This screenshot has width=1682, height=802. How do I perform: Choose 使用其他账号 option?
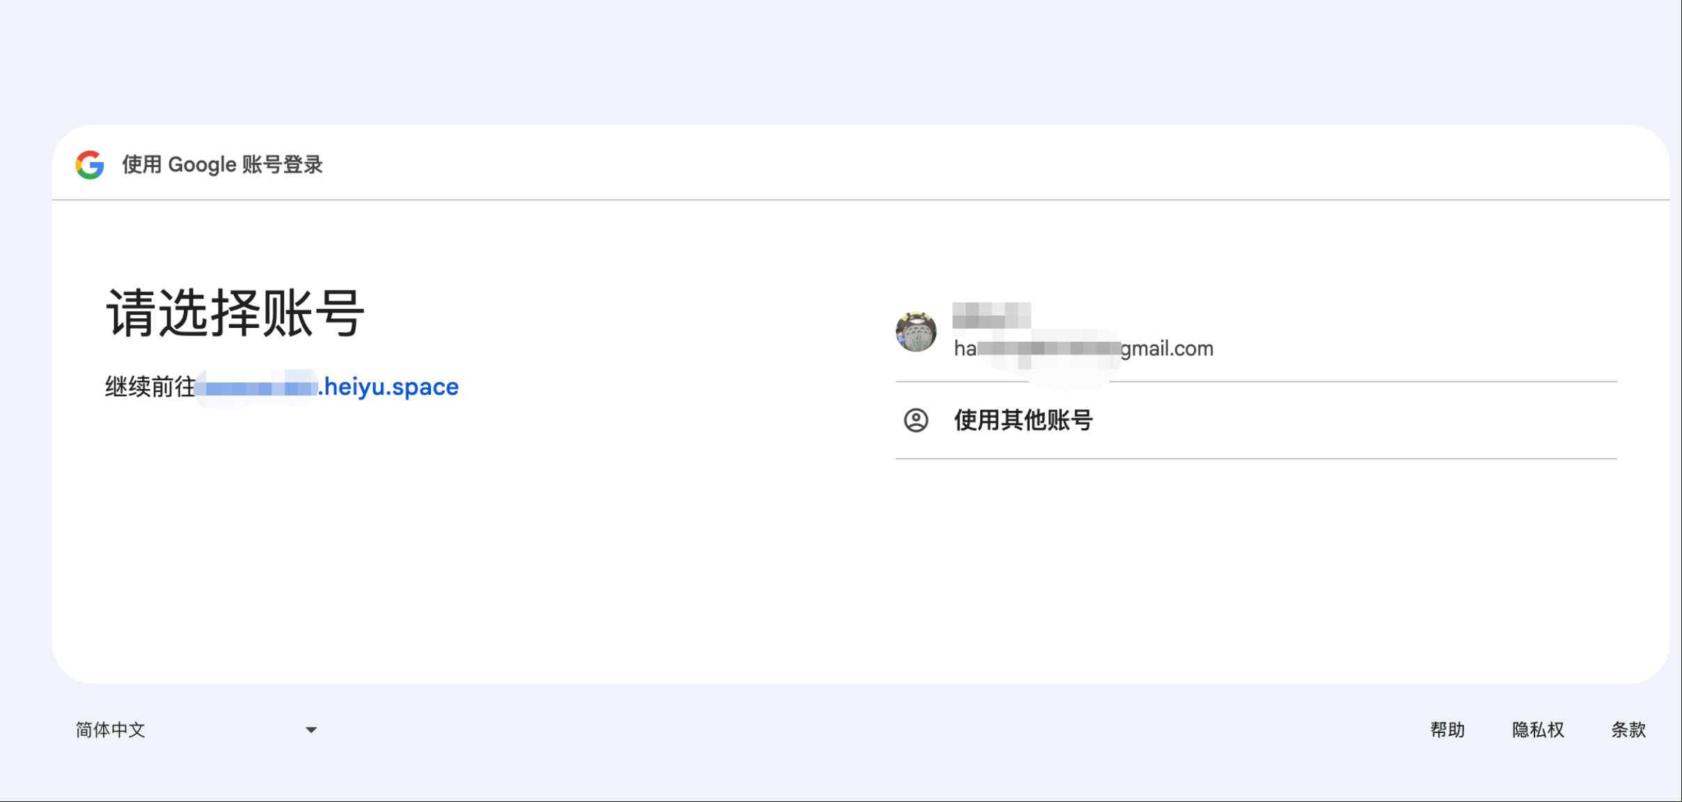[x=1255, y=420]
